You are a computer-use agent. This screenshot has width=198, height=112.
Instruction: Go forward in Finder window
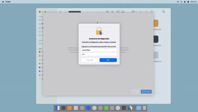click(65, 12)
